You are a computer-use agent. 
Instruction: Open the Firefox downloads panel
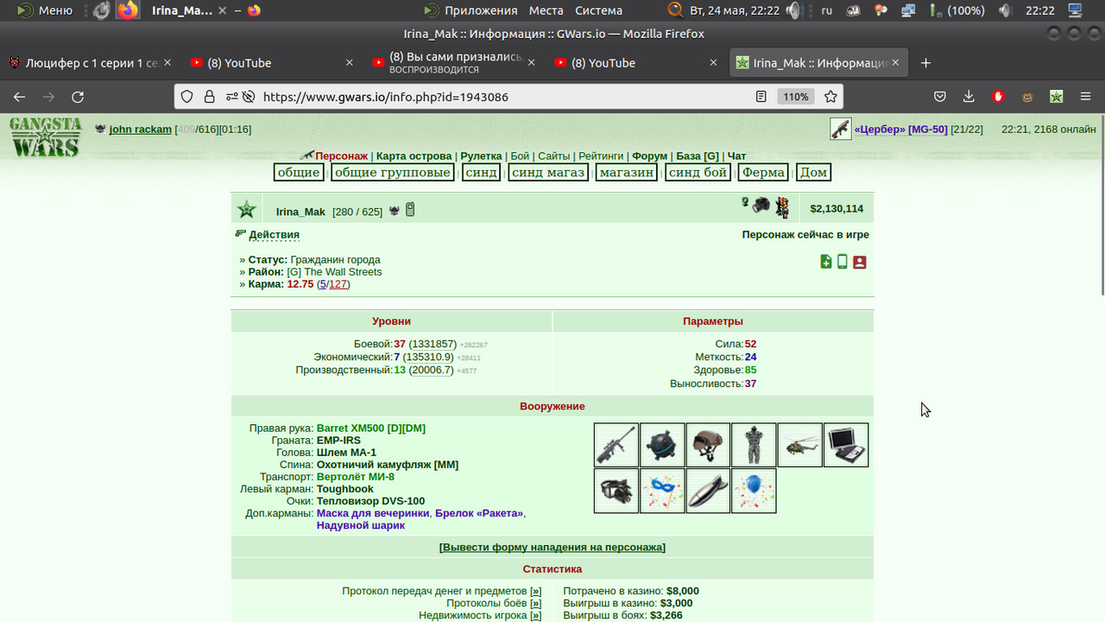[x=969, y=97]
